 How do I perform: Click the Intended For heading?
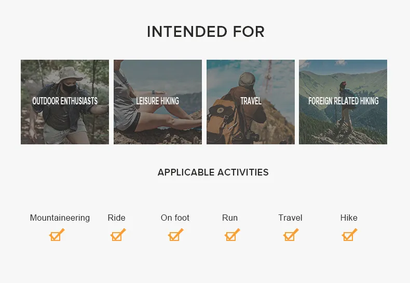point(206,32)
